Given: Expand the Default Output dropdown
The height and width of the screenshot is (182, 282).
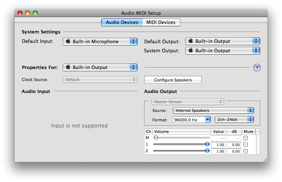Looking at the screenshot, I should (x=223, y=41).
